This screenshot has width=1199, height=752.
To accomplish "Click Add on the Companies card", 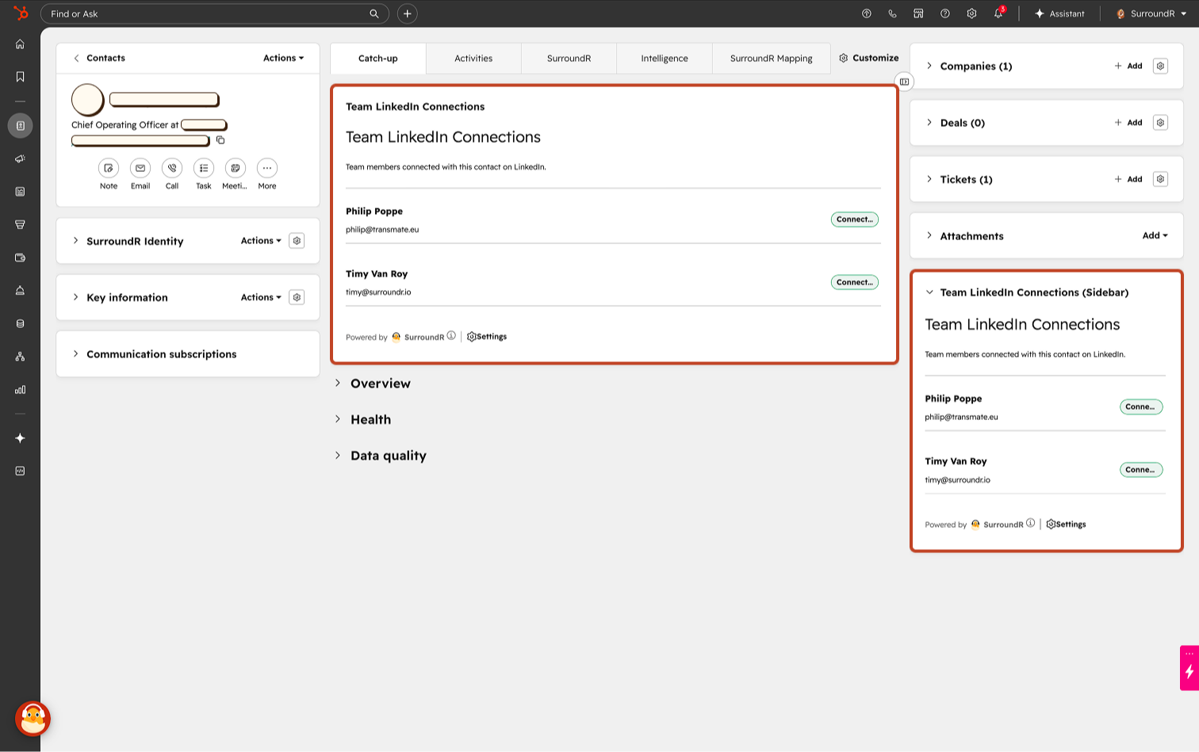I will pos(1128,66).
